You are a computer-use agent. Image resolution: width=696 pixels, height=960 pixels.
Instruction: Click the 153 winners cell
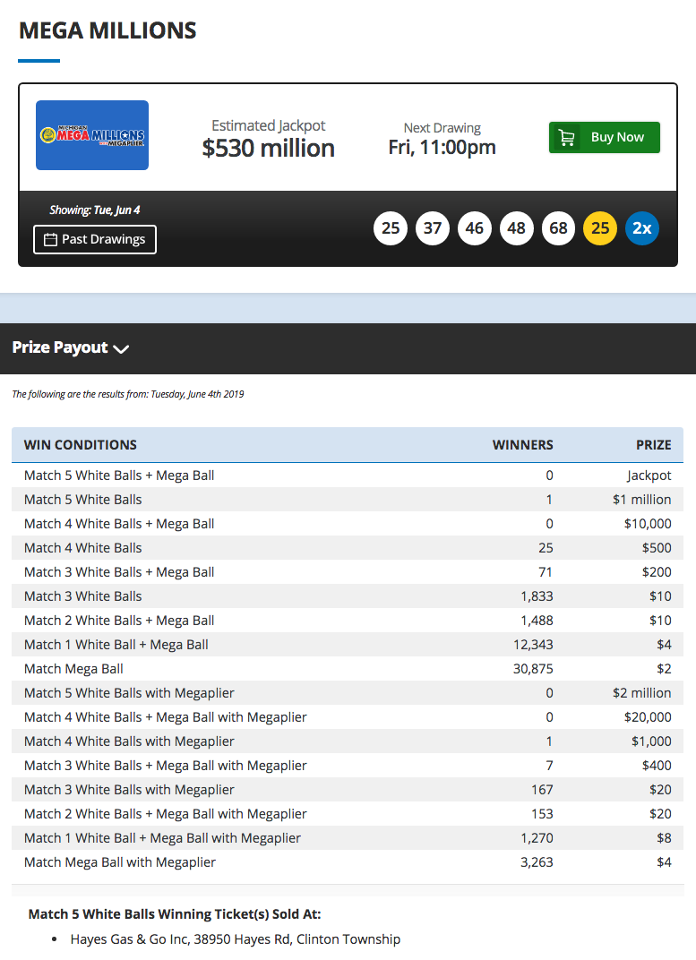coord(542,814)
